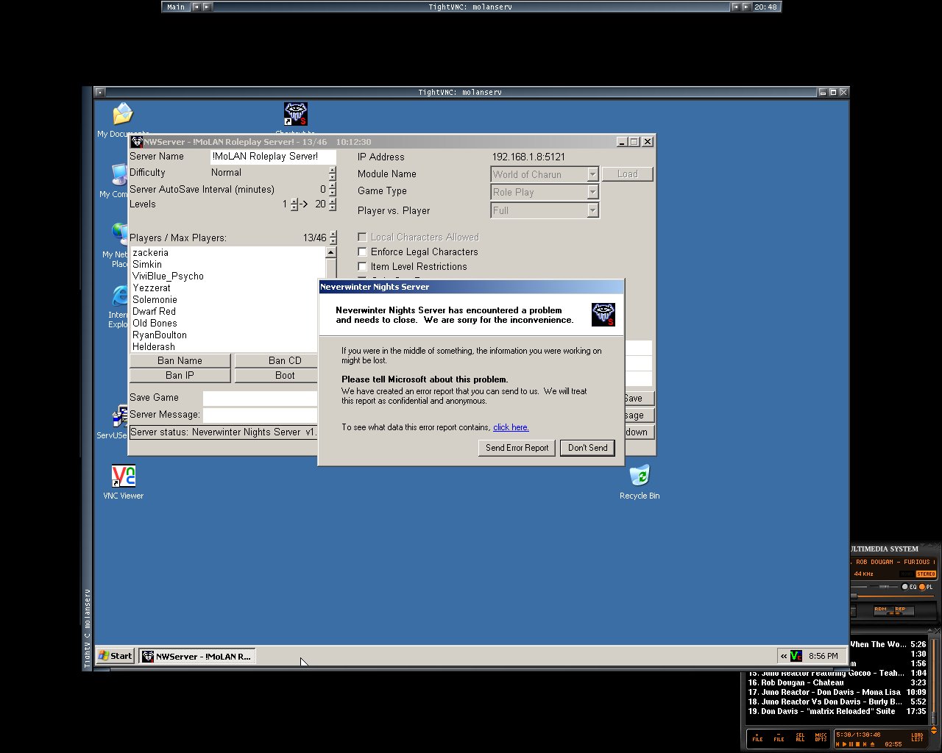This screenshot has width=942, height=753.
Task: Click the Load module button
Action: [627, 174]
